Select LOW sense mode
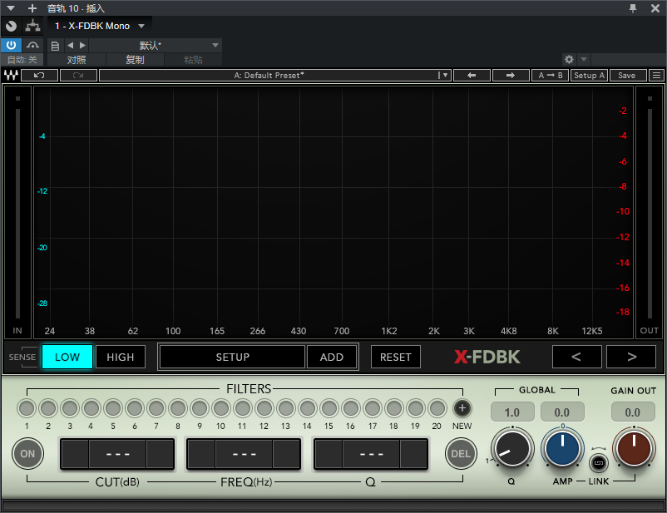Image resolution: width=667 pixels, height=513 pixels. pyautogui.click(x=67, y=357)
